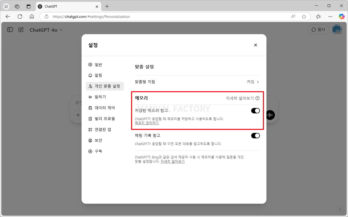348x217 pixels.
Task: Open the 일반 settings section
Action: tap(105, 65)
